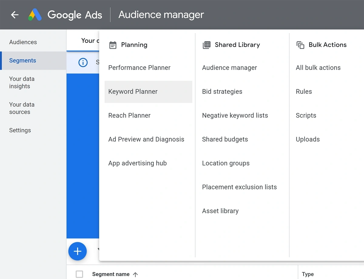The width and height of the screenshot is (364, 279).
Task: Tick the select-all checkbox beside Segment name
Action: tap(79, 274)
